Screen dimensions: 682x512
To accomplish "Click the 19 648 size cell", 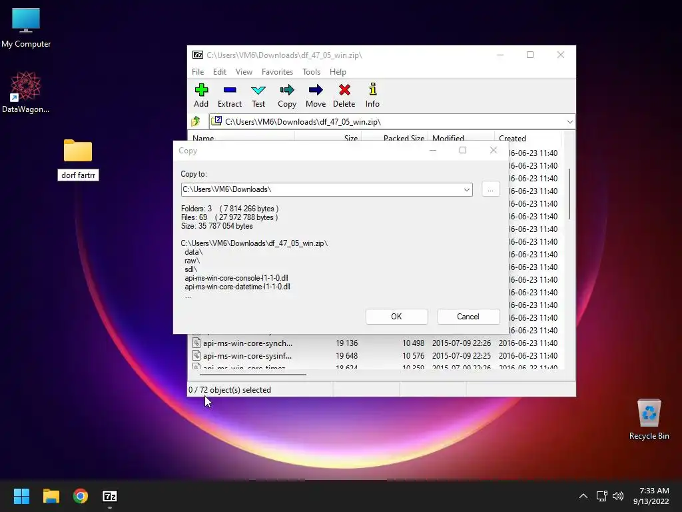I will [346, 356].
